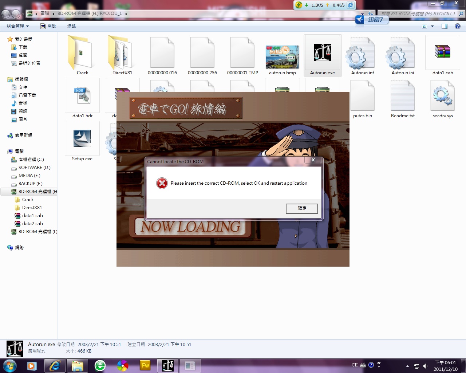Open 圖片 library in the navigation pane
466x373 pixels.
[x=19, y=119]
